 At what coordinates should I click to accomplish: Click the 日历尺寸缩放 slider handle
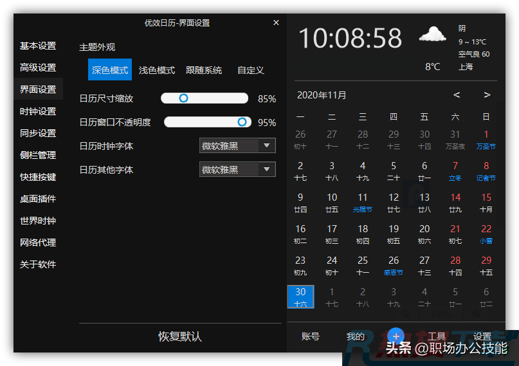click(x=183, y=98)
